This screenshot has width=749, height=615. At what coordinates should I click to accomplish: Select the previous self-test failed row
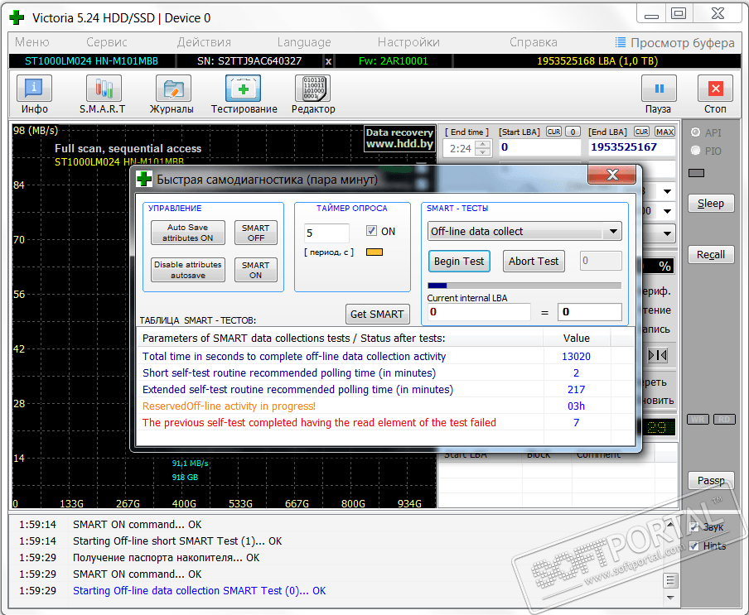[x=385, y=423]
